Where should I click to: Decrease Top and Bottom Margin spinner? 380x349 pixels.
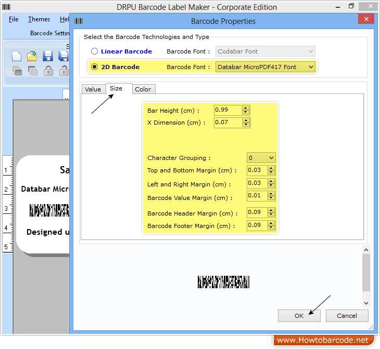pos(271,172)
